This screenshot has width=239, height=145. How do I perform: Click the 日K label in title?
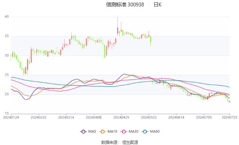pyautogui.click(x=158, y=4)
